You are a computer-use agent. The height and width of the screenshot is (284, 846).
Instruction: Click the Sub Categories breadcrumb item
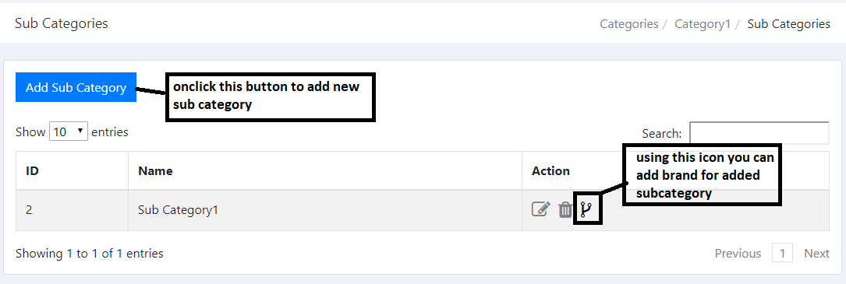point(789,23)
